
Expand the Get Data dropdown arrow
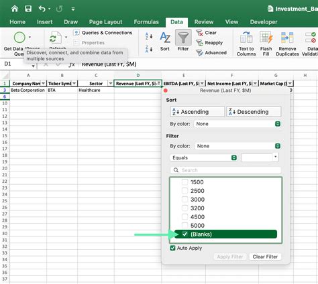coord(30,38)
